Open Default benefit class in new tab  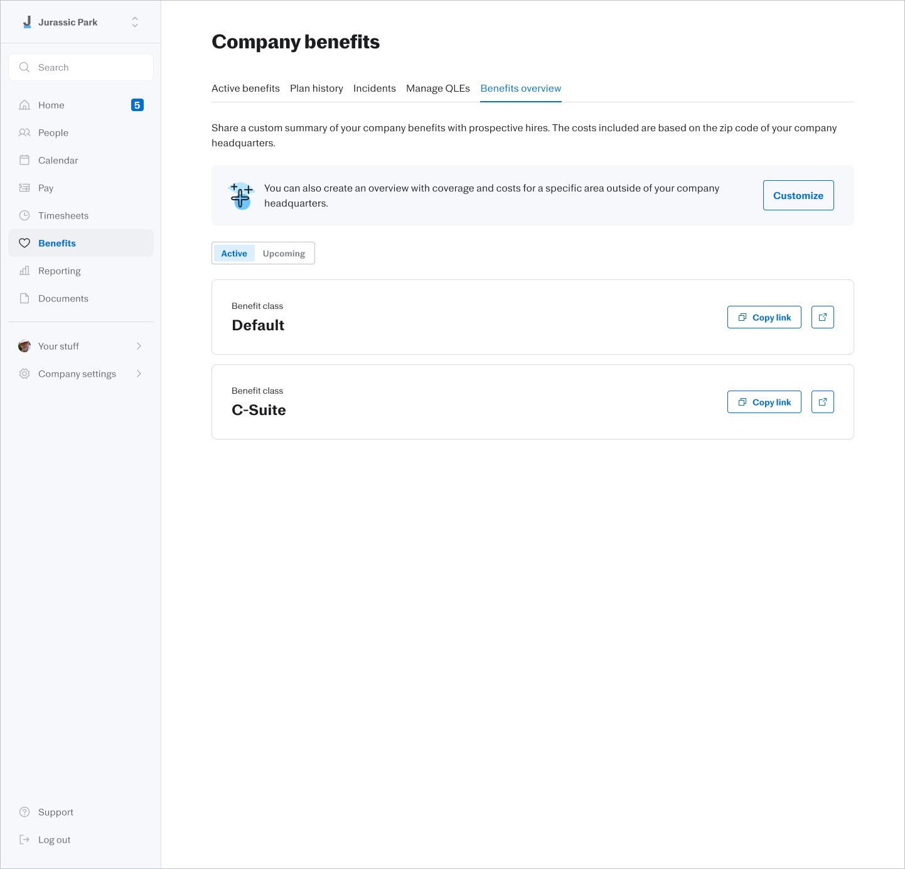tap(822, 317)
